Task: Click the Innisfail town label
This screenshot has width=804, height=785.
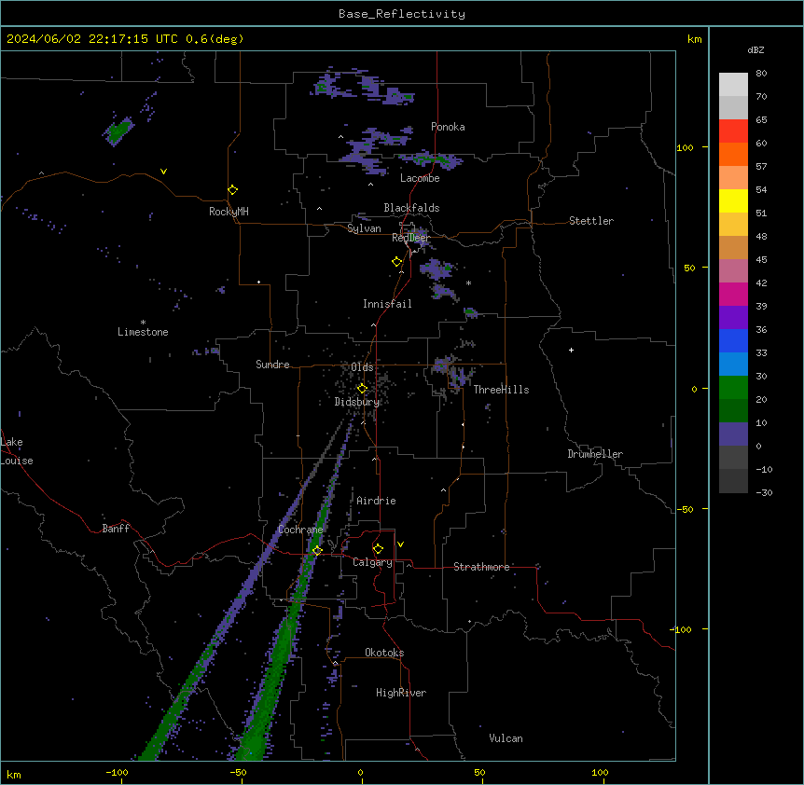Action: [387, 304]
